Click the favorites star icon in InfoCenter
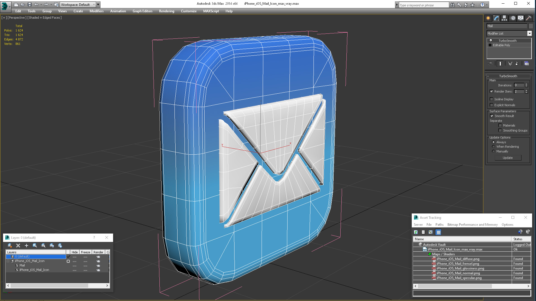536x301 pixels. [x=472, y=5]
